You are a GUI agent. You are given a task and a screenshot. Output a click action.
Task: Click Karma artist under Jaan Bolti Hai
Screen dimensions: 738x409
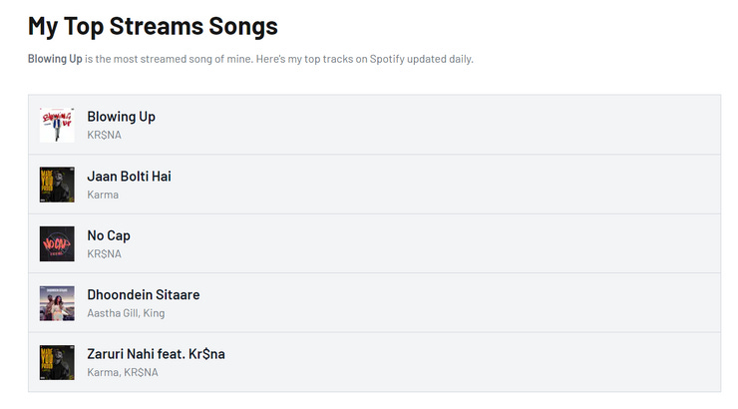click(x=103, y=195)
